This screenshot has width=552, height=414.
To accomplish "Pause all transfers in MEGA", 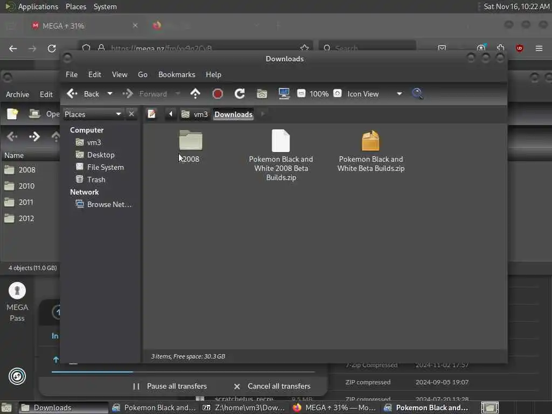I will pyautogui.click(x=170, y=386).
